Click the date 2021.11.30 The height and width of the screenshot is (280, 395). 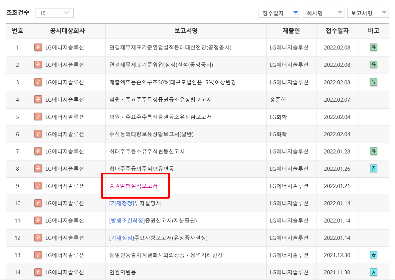337,272
